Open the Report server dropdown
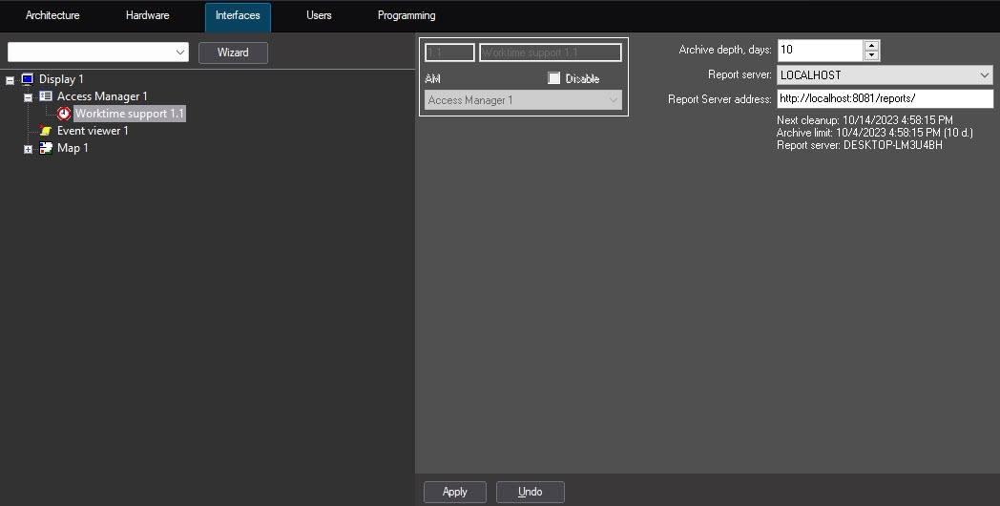Image resolution: width=1000 pixels, height=506 pixels. pyautogui.click(x=984, y=75)
